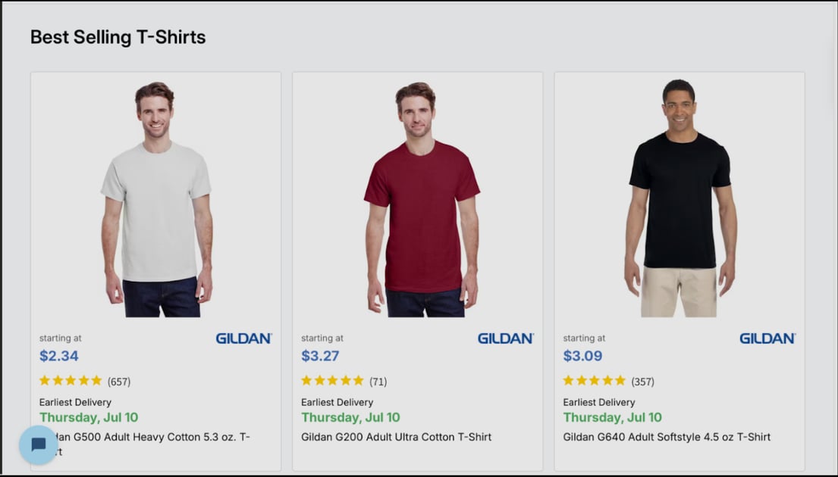Open the Gildan G640 Adult Softstyle product title
The height and width of the screenshot is (477, 838).
tap(666, 437)
